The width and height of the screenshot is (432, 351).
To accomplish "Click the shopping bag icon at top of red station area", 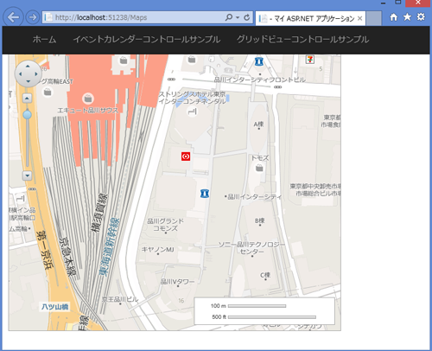I will pyautogui.click(x=124, y=61).
